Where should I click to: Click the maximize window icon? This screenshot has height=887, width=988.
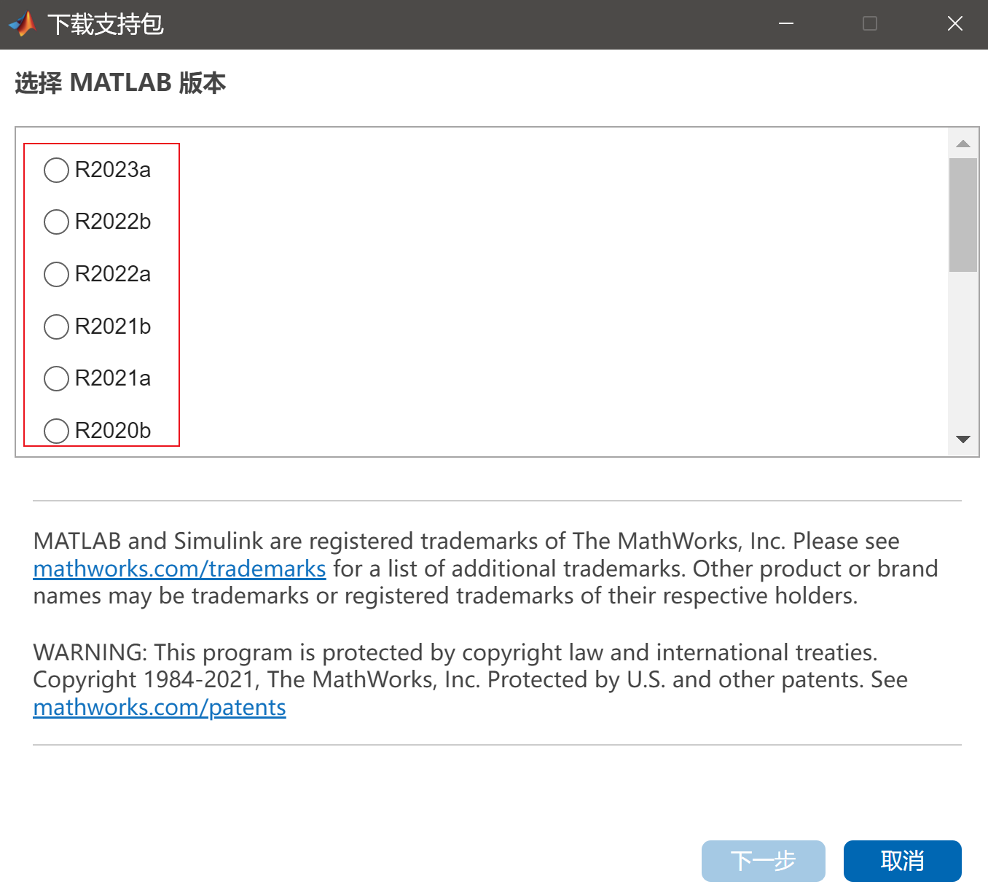click(870, 24)
